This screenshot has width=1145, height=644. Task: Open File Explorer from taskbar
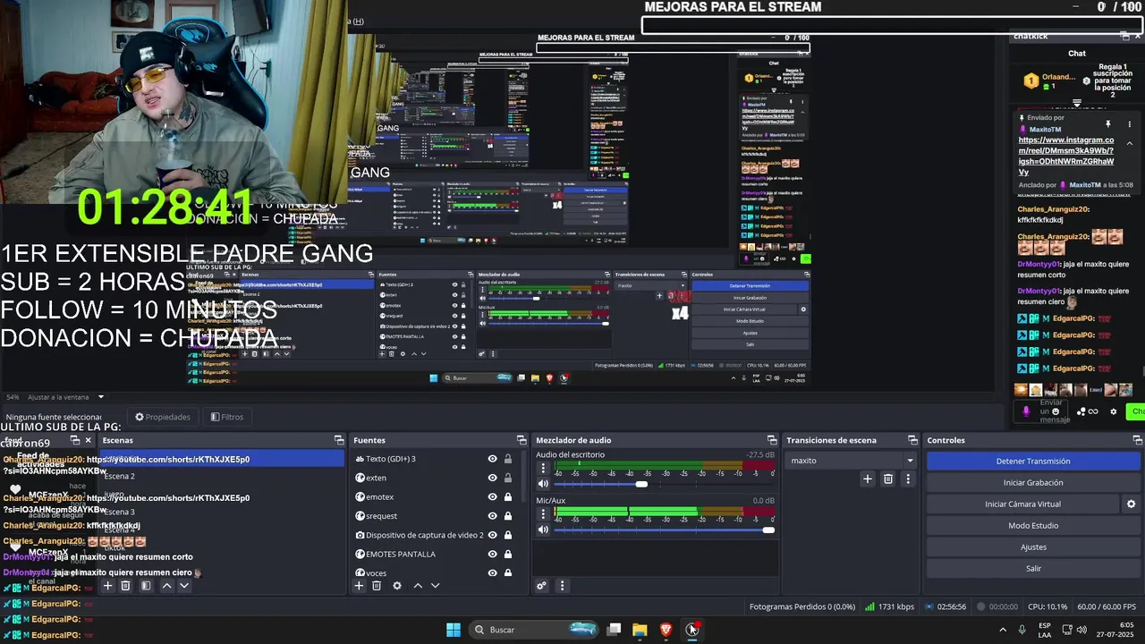[x=640, y=630]
